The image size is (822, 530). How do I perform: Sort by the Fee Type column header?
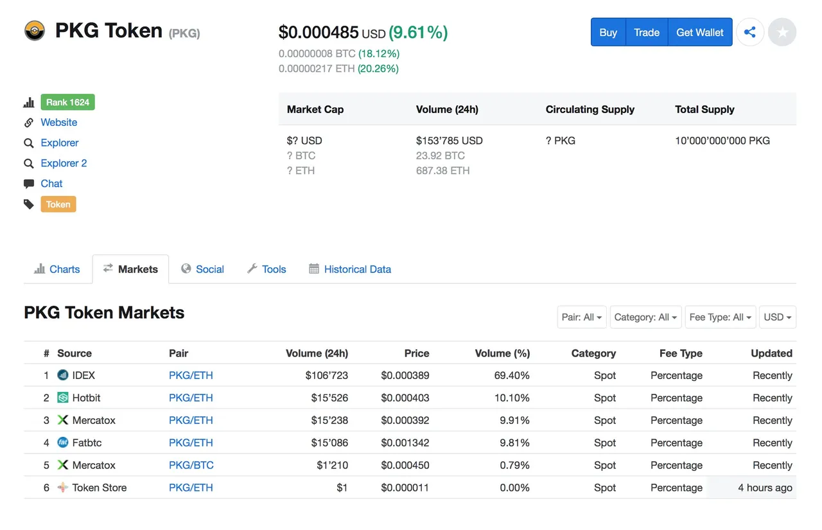tap(681, 353)
